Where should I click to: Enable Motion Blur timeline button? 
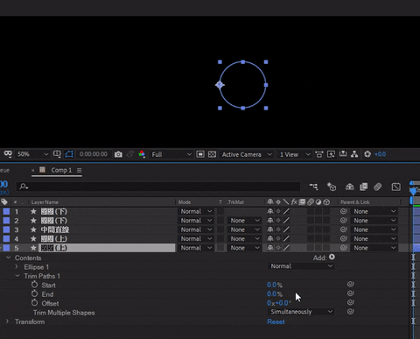pos(378,187)
